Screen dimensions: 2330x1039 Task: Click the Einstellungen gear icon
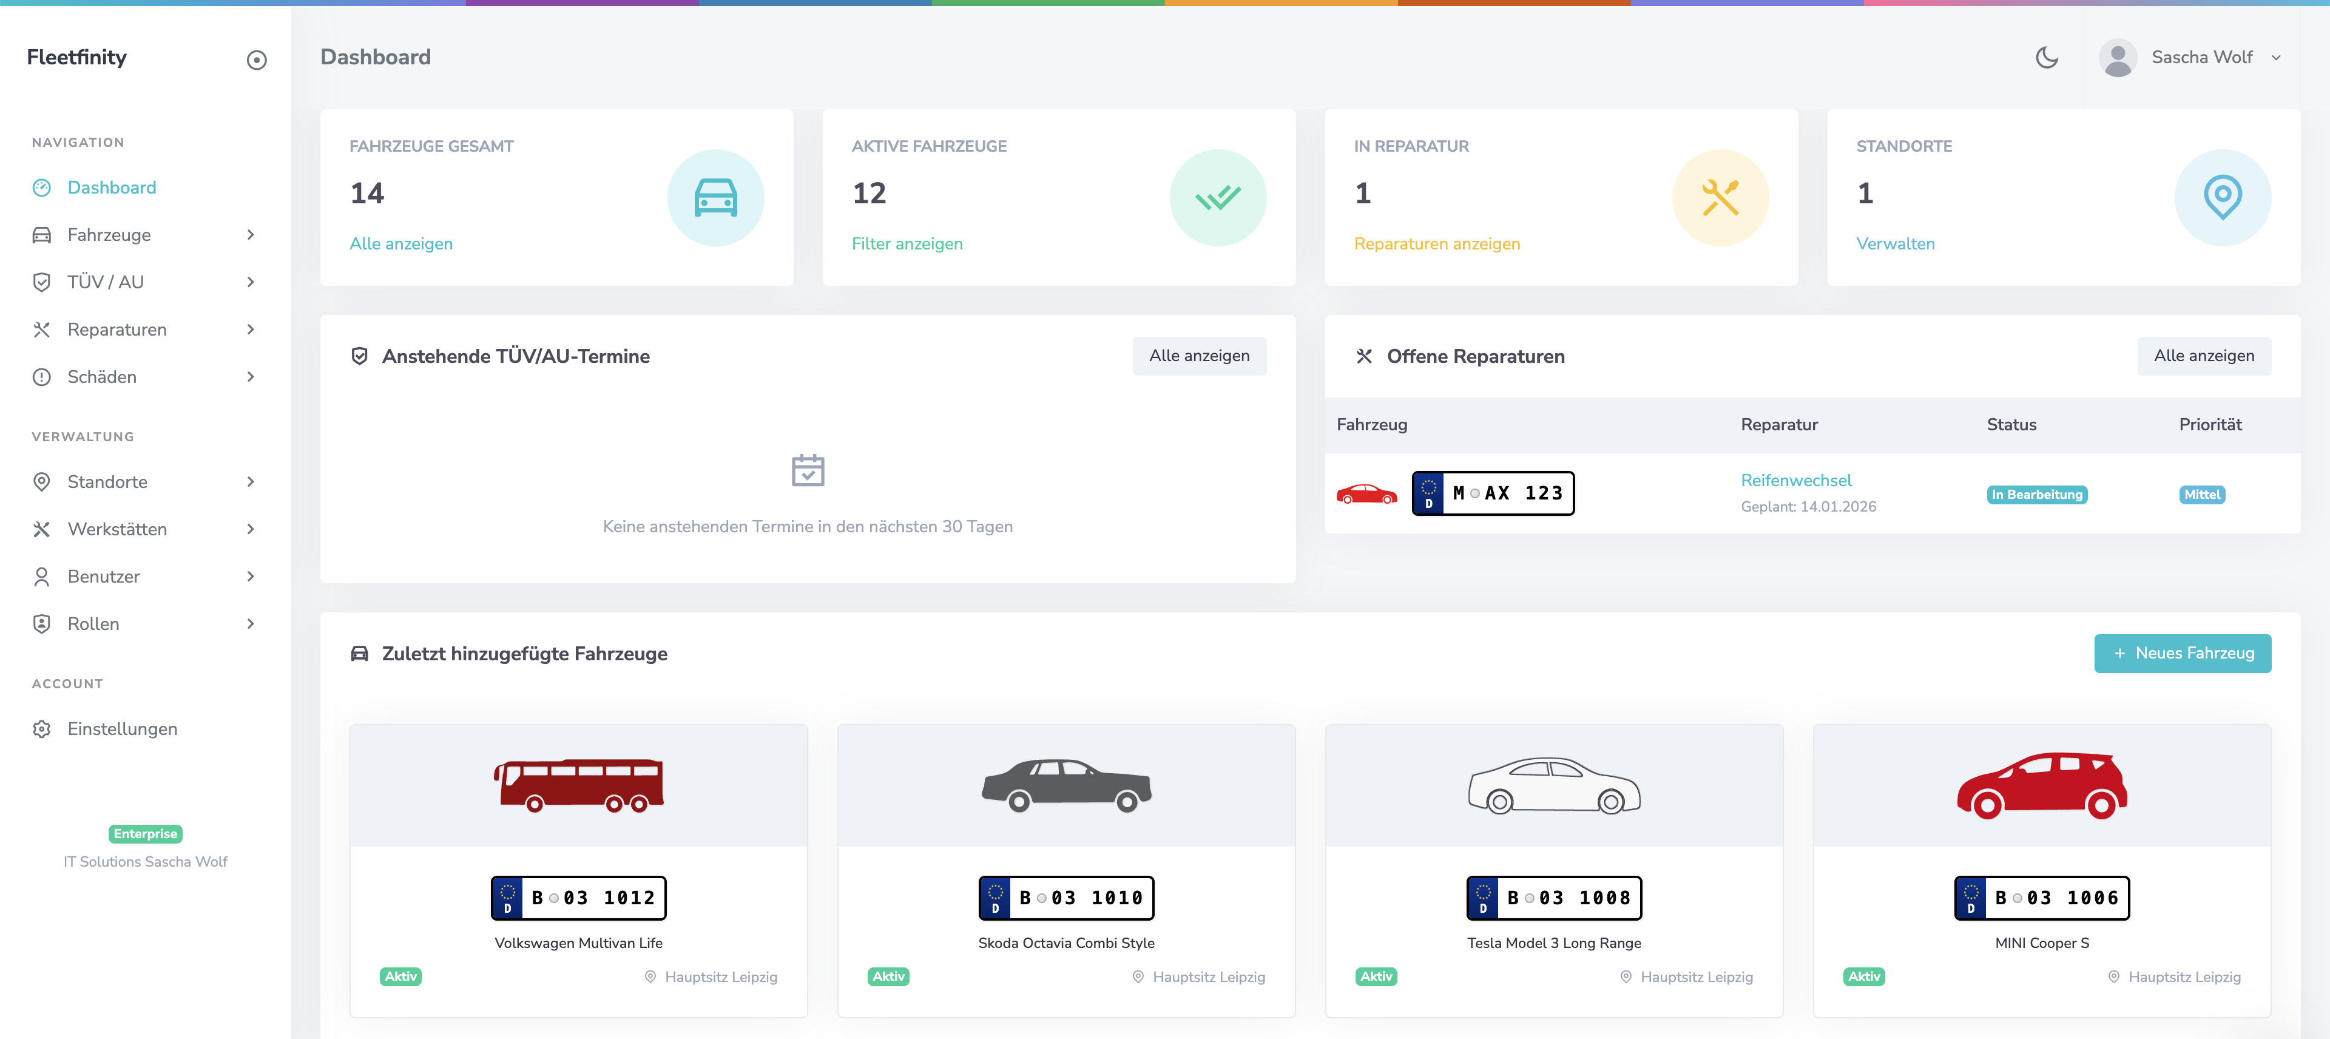pyautogui.click(x=42, y=728)
